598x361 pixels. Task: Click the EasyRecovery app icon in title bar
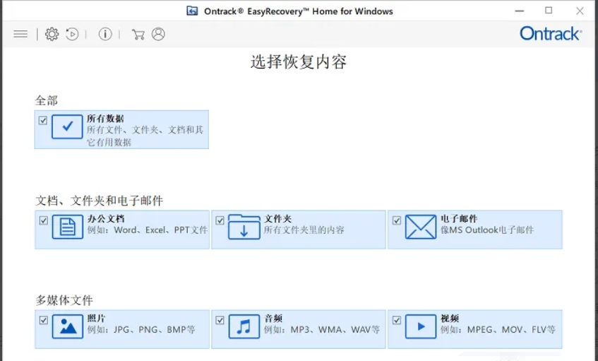pos(192,11)
